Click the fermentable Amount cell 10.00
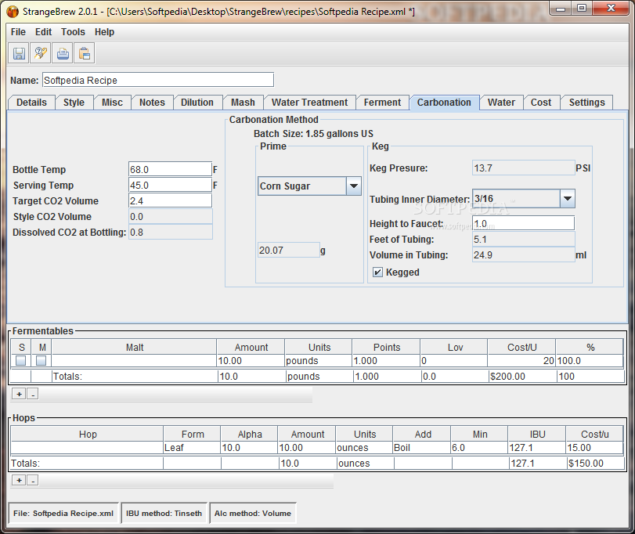Screen dimensions: 635x534 (251, 361)
